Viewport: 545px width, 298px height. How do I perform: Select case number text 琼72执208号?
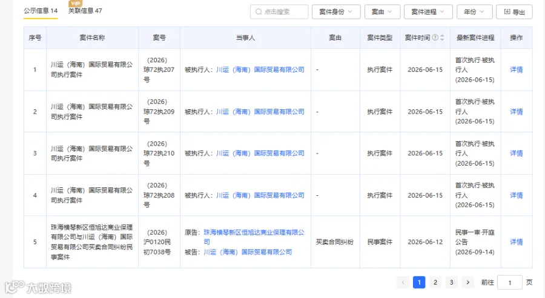[159, 195]
